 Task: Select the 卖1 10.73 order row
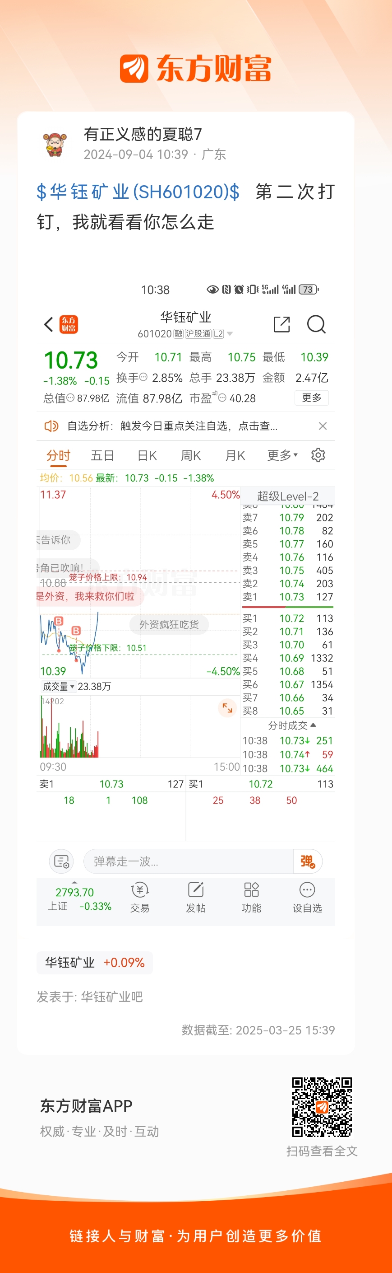coord(288,597)
